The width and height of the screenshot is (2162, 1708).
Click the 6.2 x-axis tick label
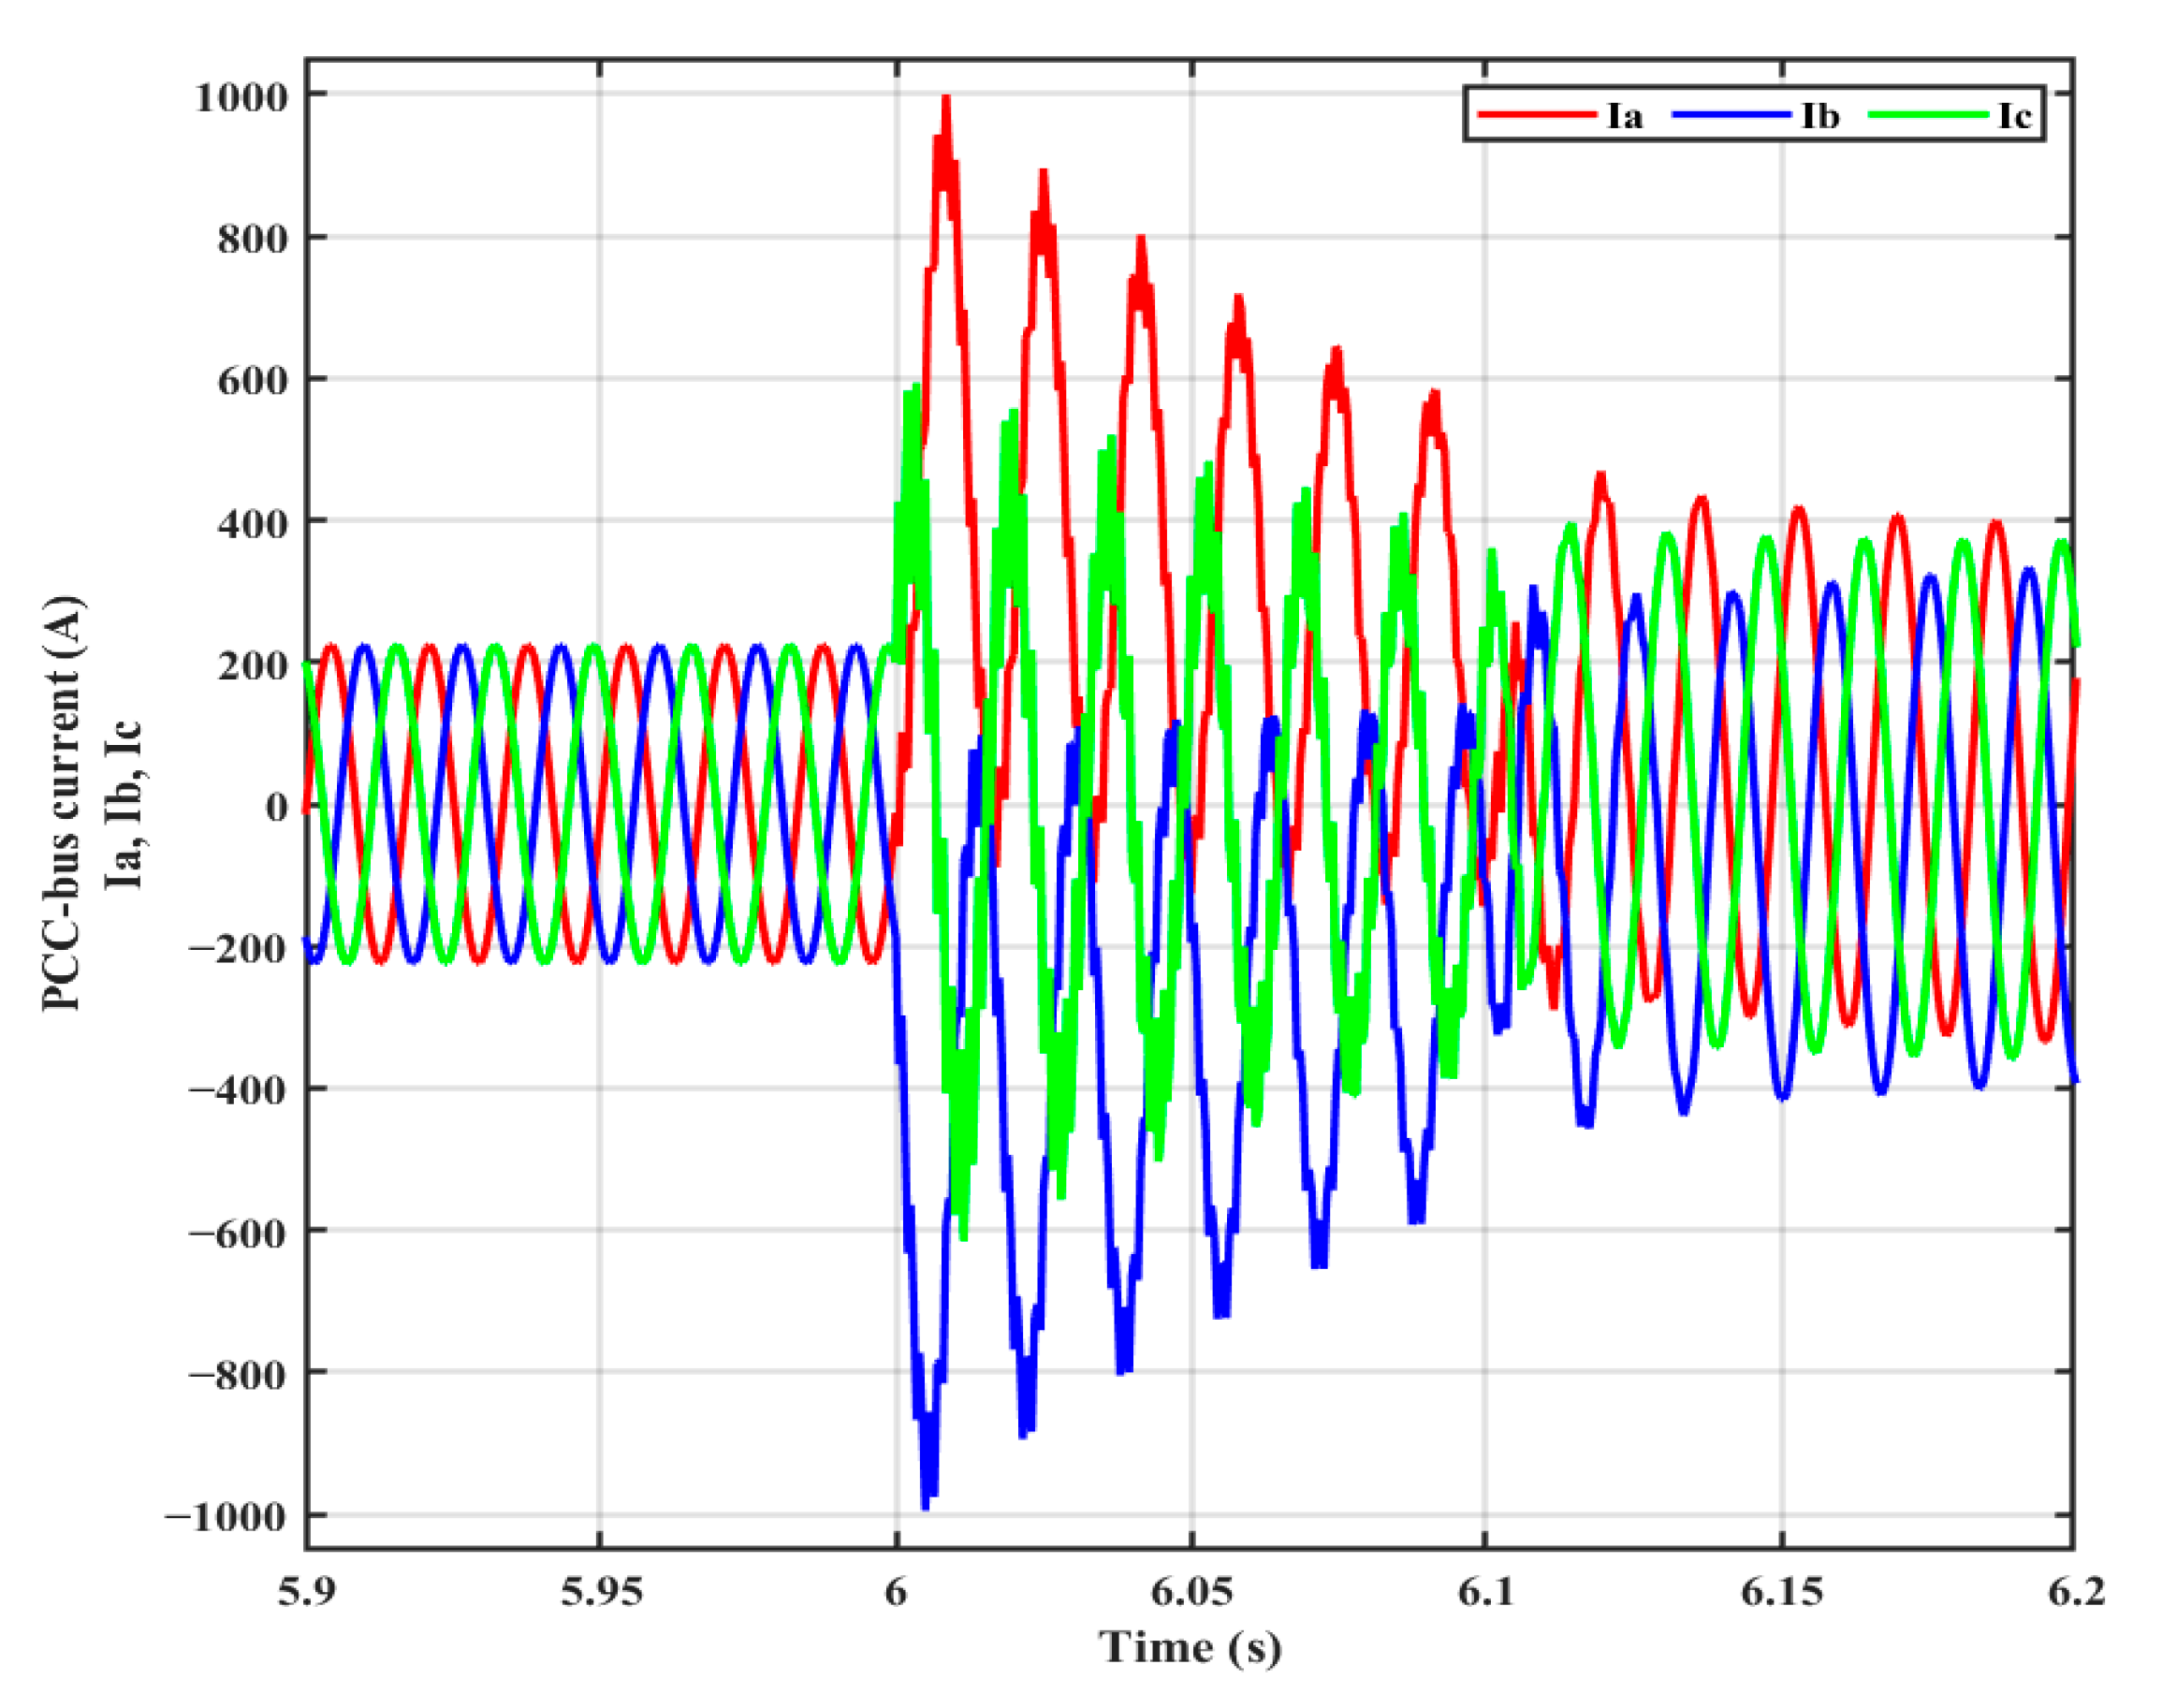pos(2075,1591)
